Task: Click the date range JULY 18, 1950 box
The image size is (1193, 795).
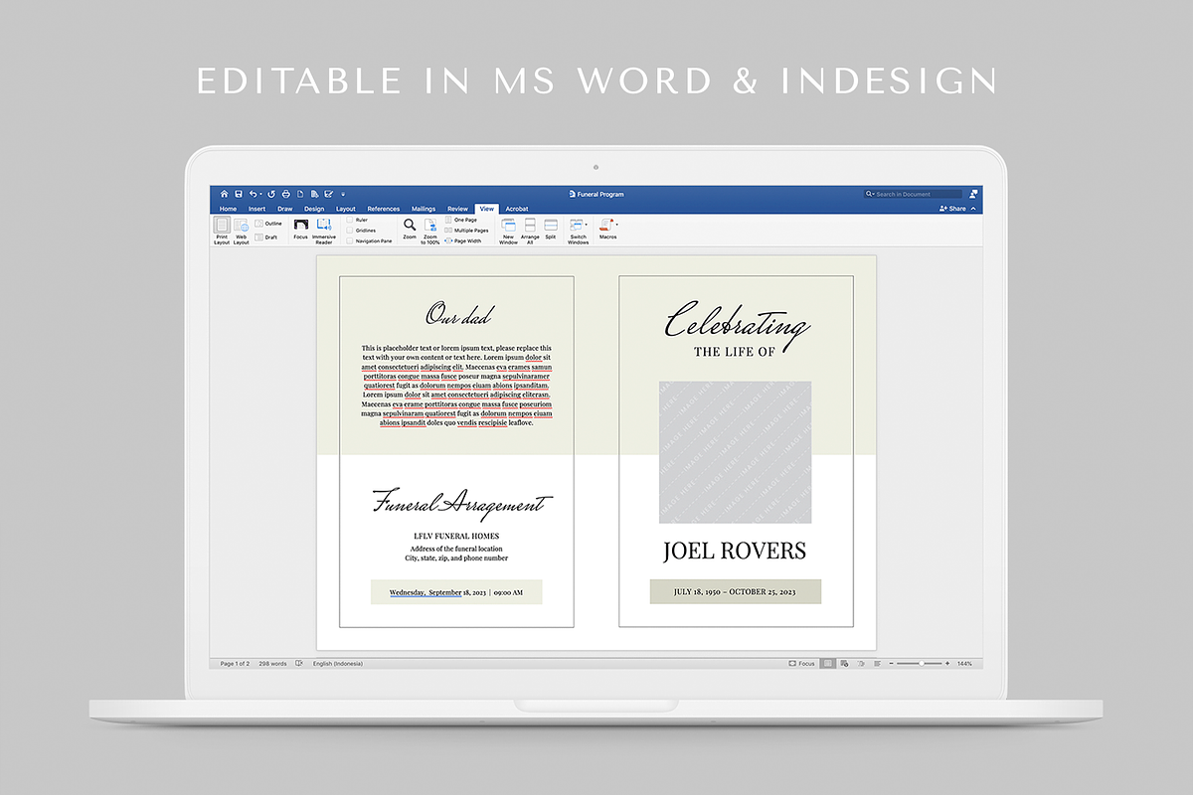Action: pos(736,591)
